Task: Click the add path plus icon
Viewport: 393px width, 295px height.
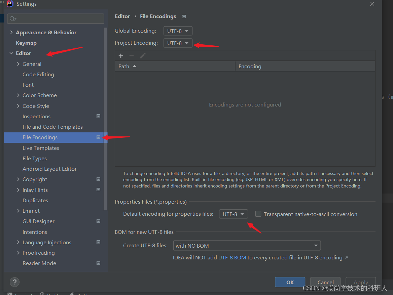Action: (121, 56)
